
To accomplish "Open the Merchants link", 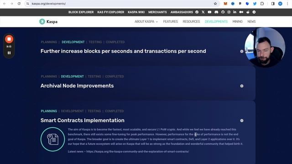I will point(157,12).
